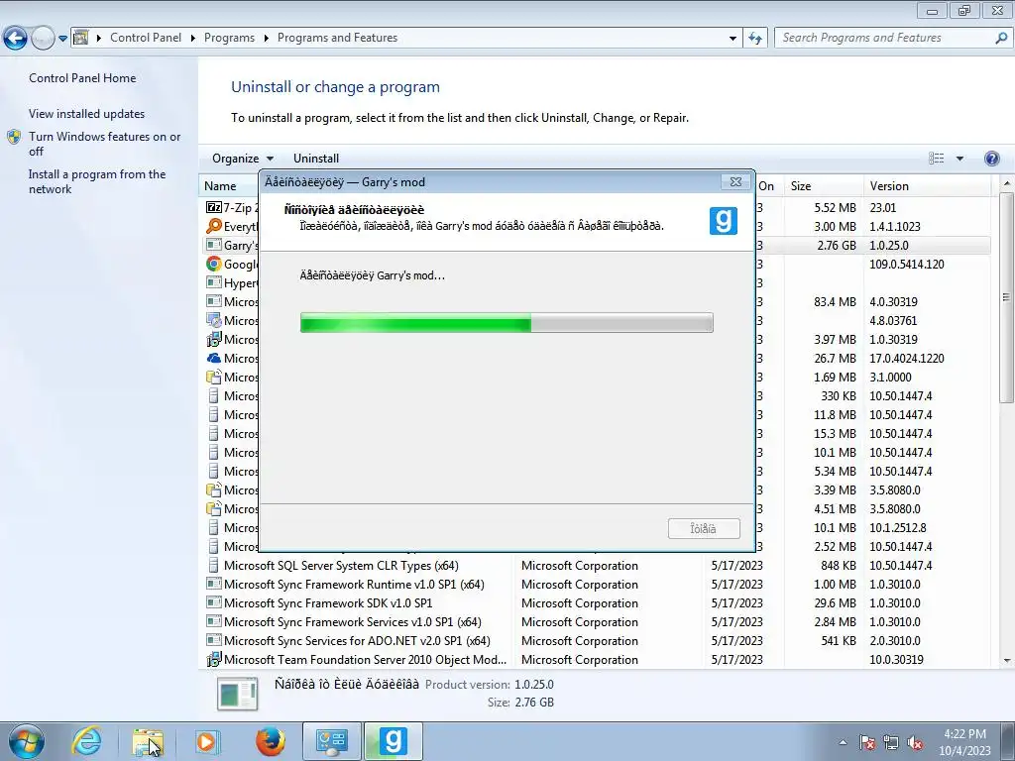Viewport: 1015px width, 761px height.
Task: Click the 2.76 GB size cell
Action: coord(837,246)
